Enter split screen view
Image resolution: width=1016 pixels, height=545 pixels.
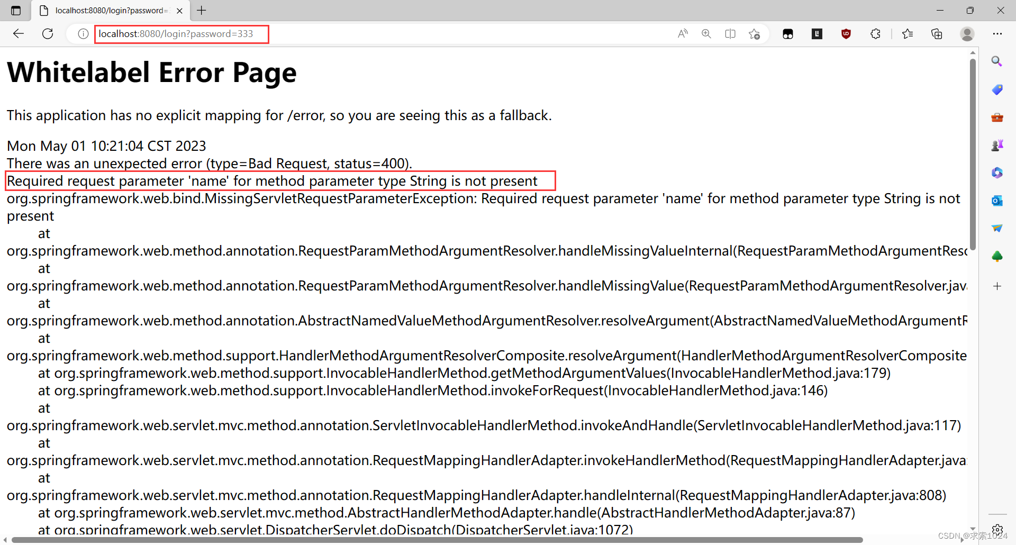tap(730, 34)
